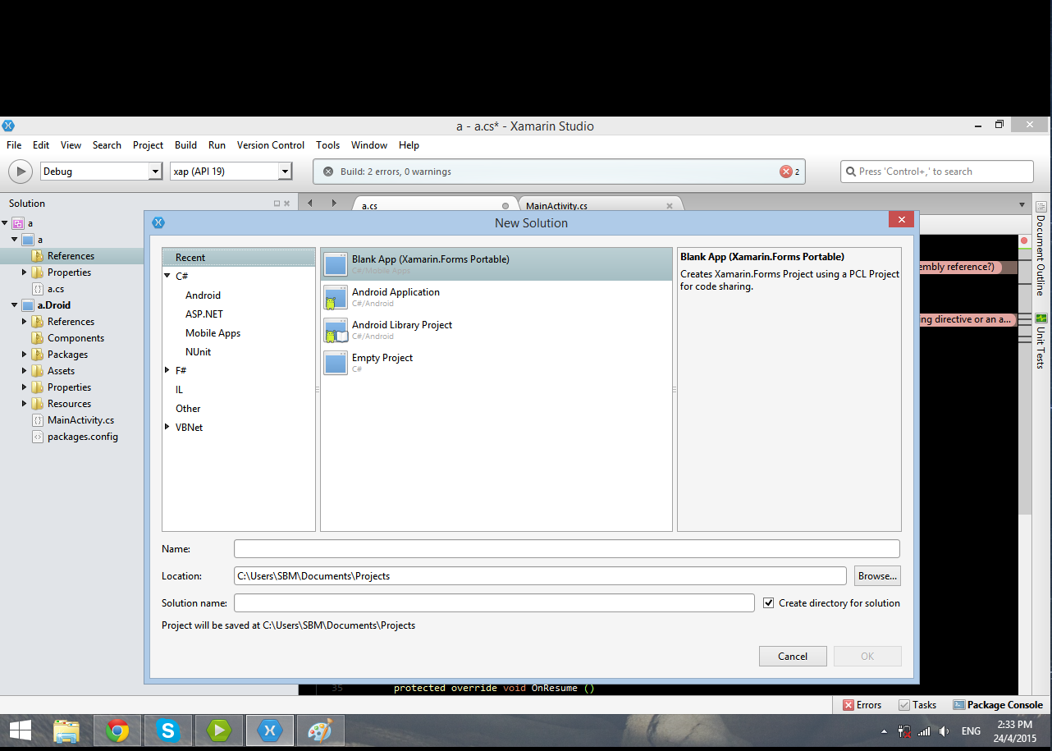
Task: Expand the F# category in New Solution
Action: tap(167, 370)
